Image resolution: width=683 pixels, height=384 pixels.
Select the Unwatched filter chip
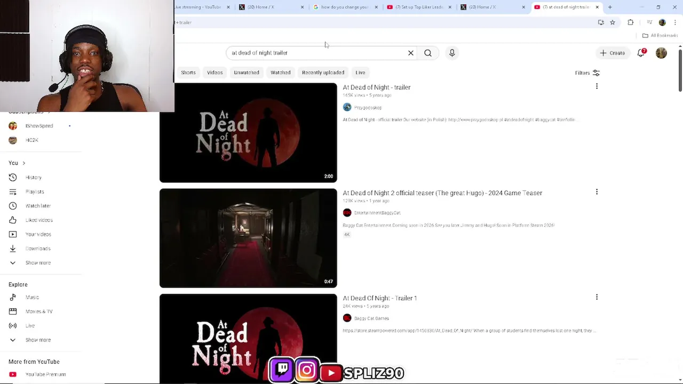pyautogui.click(x=247, y=73)
